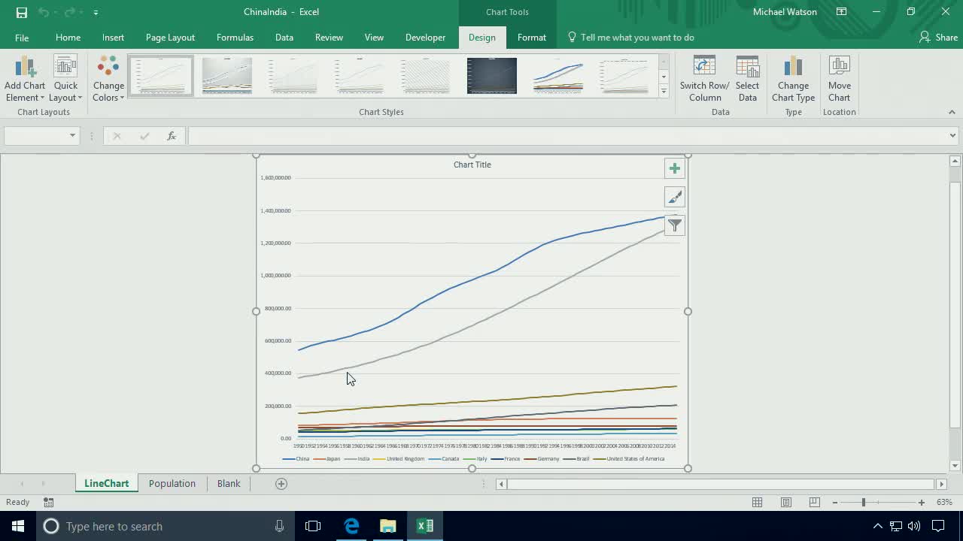
Task: Open the Chart Styles brush beside chart
Action: [x=674, y=196]
